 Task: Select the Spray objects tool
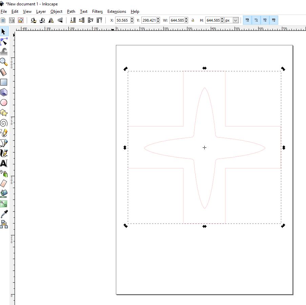point(4,173)
